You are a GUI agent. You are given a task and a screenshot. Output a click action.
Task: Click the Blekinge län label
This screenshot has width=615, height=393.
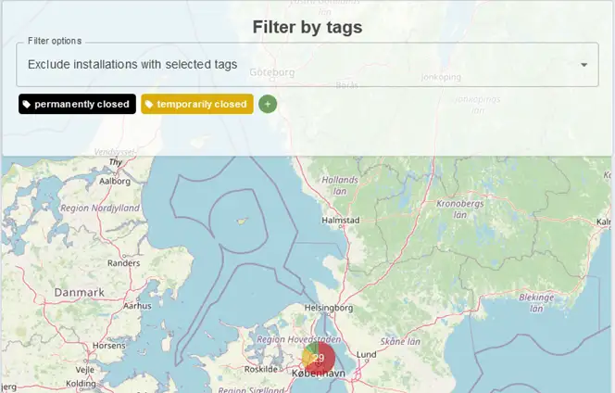pyautogui.click(x=536, y=303)
